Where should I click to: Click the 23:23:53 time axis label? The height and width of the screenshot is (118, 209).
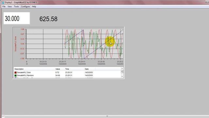point(43,62)
